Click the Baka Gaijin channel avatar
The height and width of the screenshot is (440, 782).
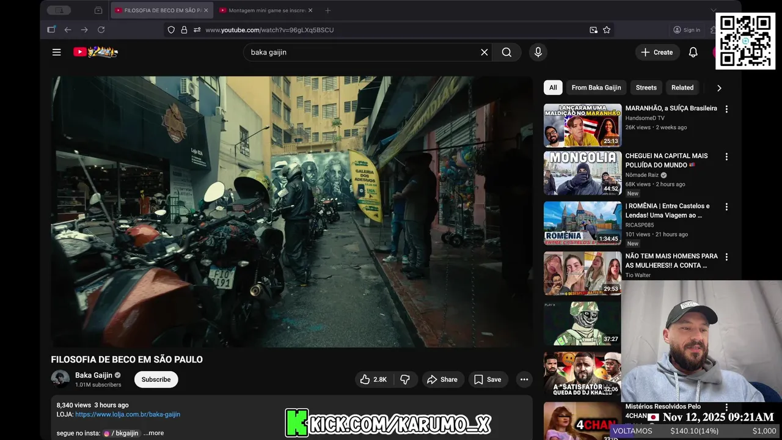(60, 380)
